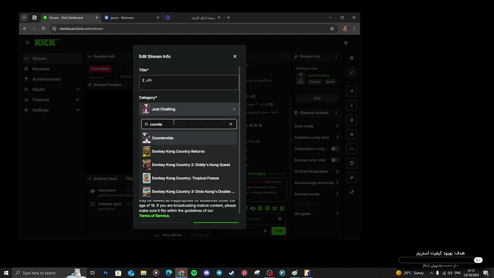Open a new browser tab
Image resolution: width=494 pixels, height=278 pixels.
pos(228,17)
